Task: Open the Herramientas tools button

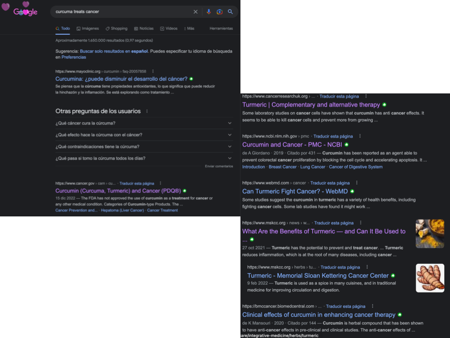Action: pos(221,29)
